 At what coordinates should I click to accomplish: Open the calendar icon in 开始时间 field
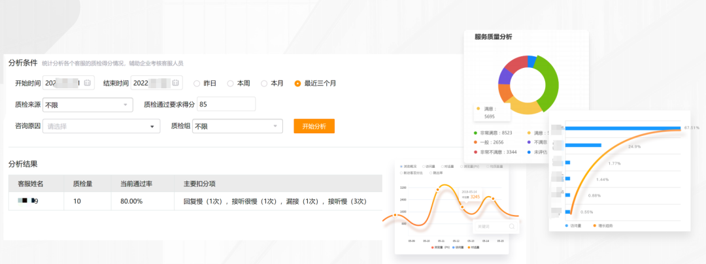coord(88,83)
